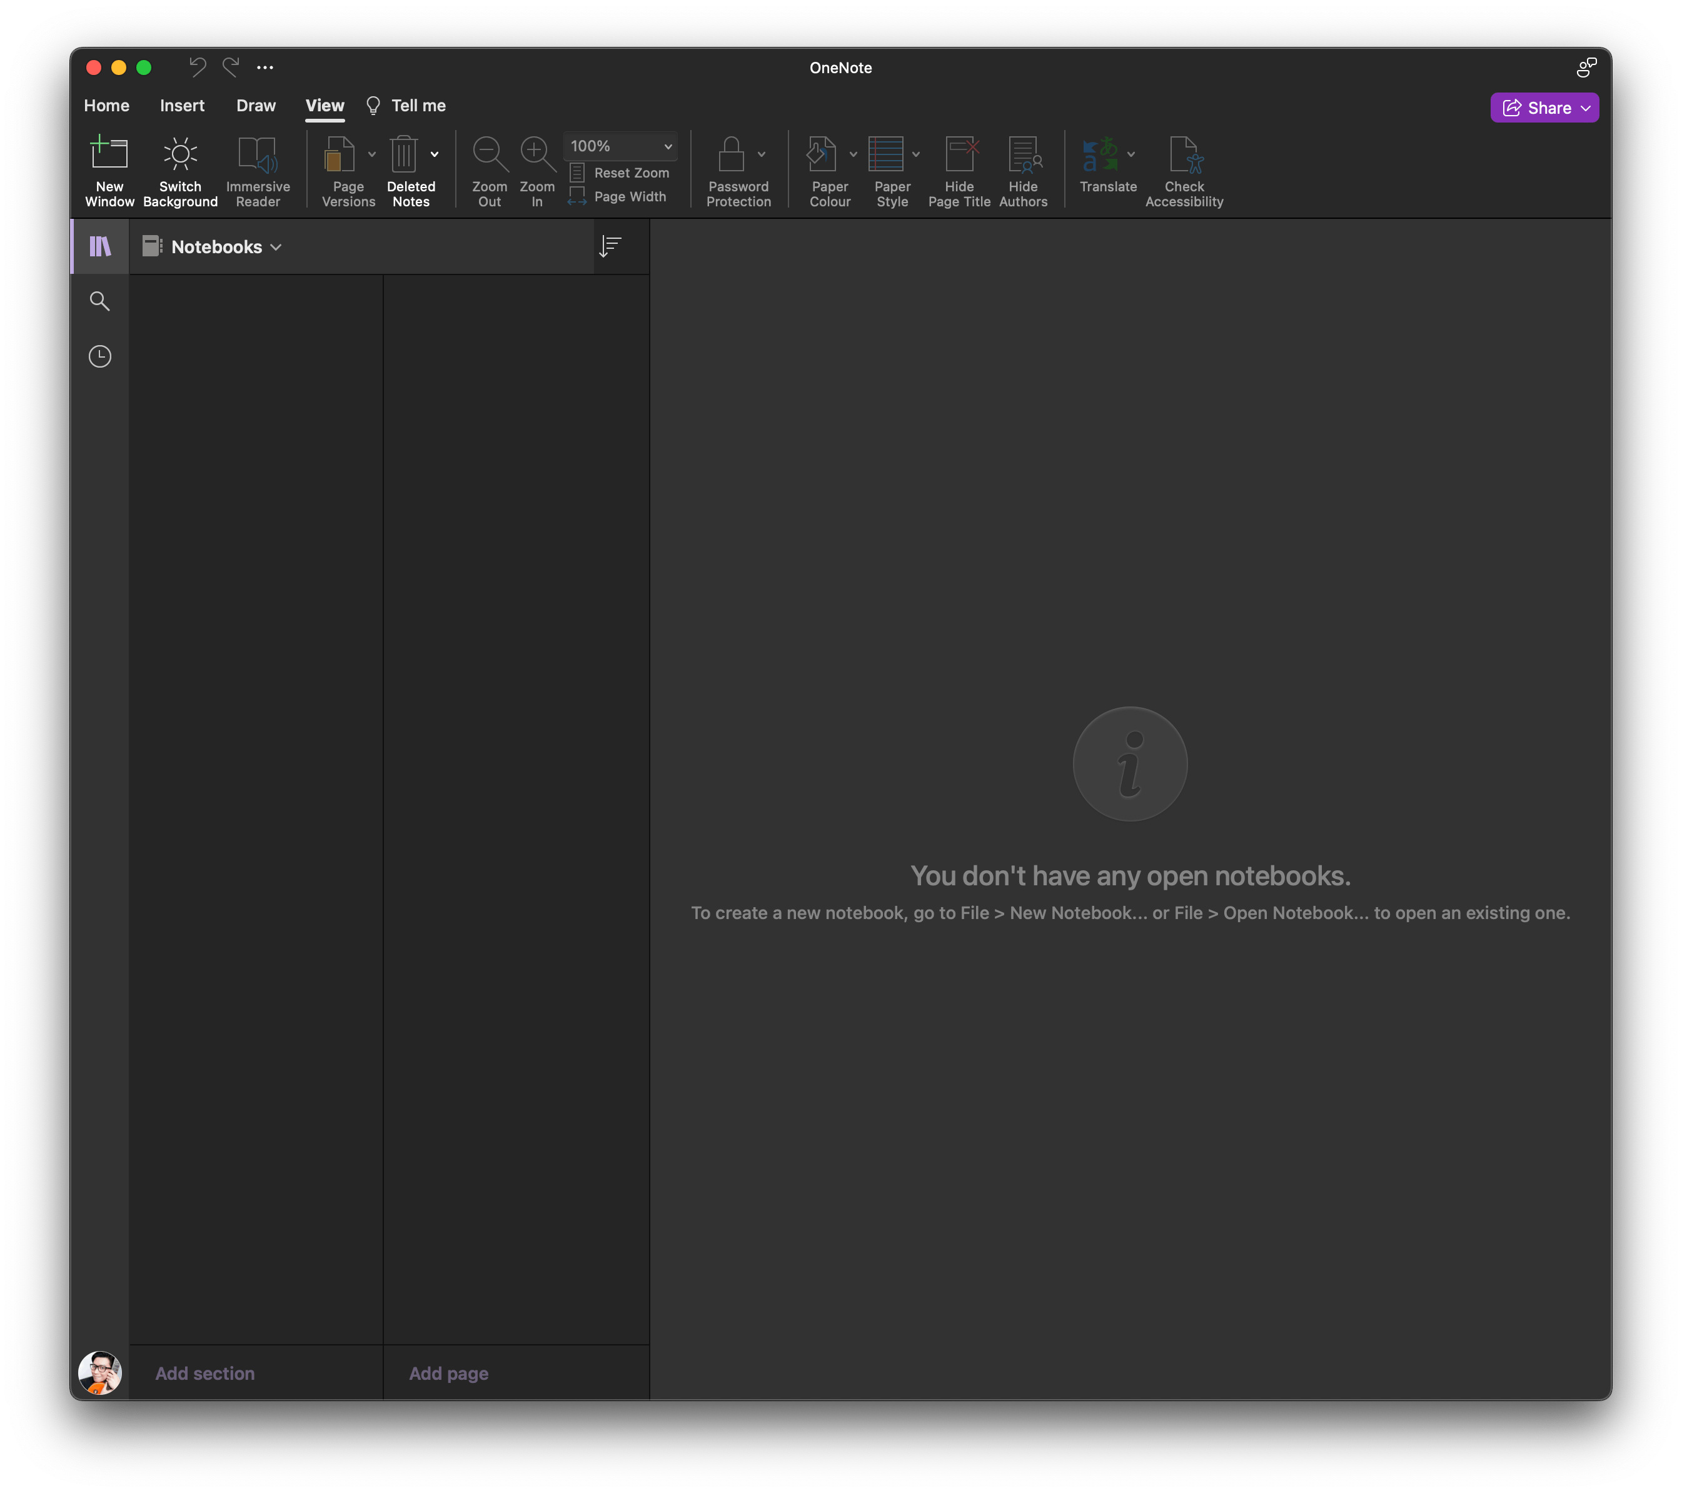Open Immersive Reader
Viewport: 1682px width, 1493px height.
pos(258,154)
